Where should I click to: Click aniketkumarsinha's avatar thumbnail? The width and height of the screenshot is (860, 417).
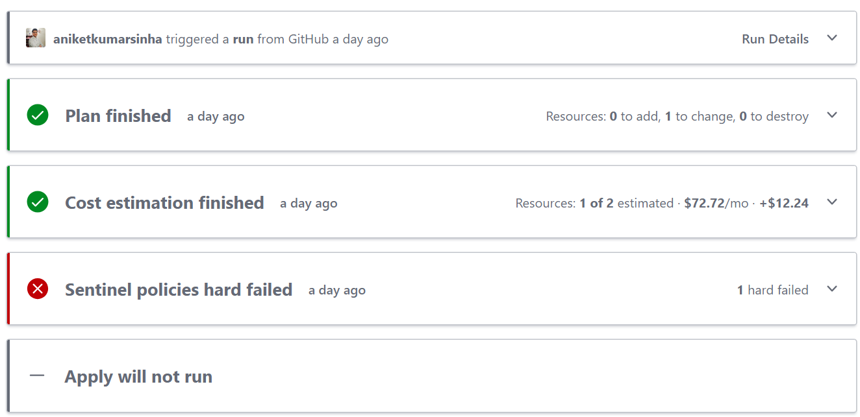36,38
